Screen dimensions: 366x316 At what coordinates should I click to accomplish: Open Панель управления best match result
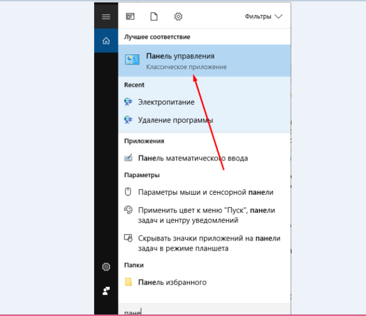click(204, 61)
